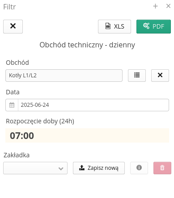The width and height of the screenshot is (174, 198).
Task: Click the plus icon in Filtr header
Action: point(155,6)
